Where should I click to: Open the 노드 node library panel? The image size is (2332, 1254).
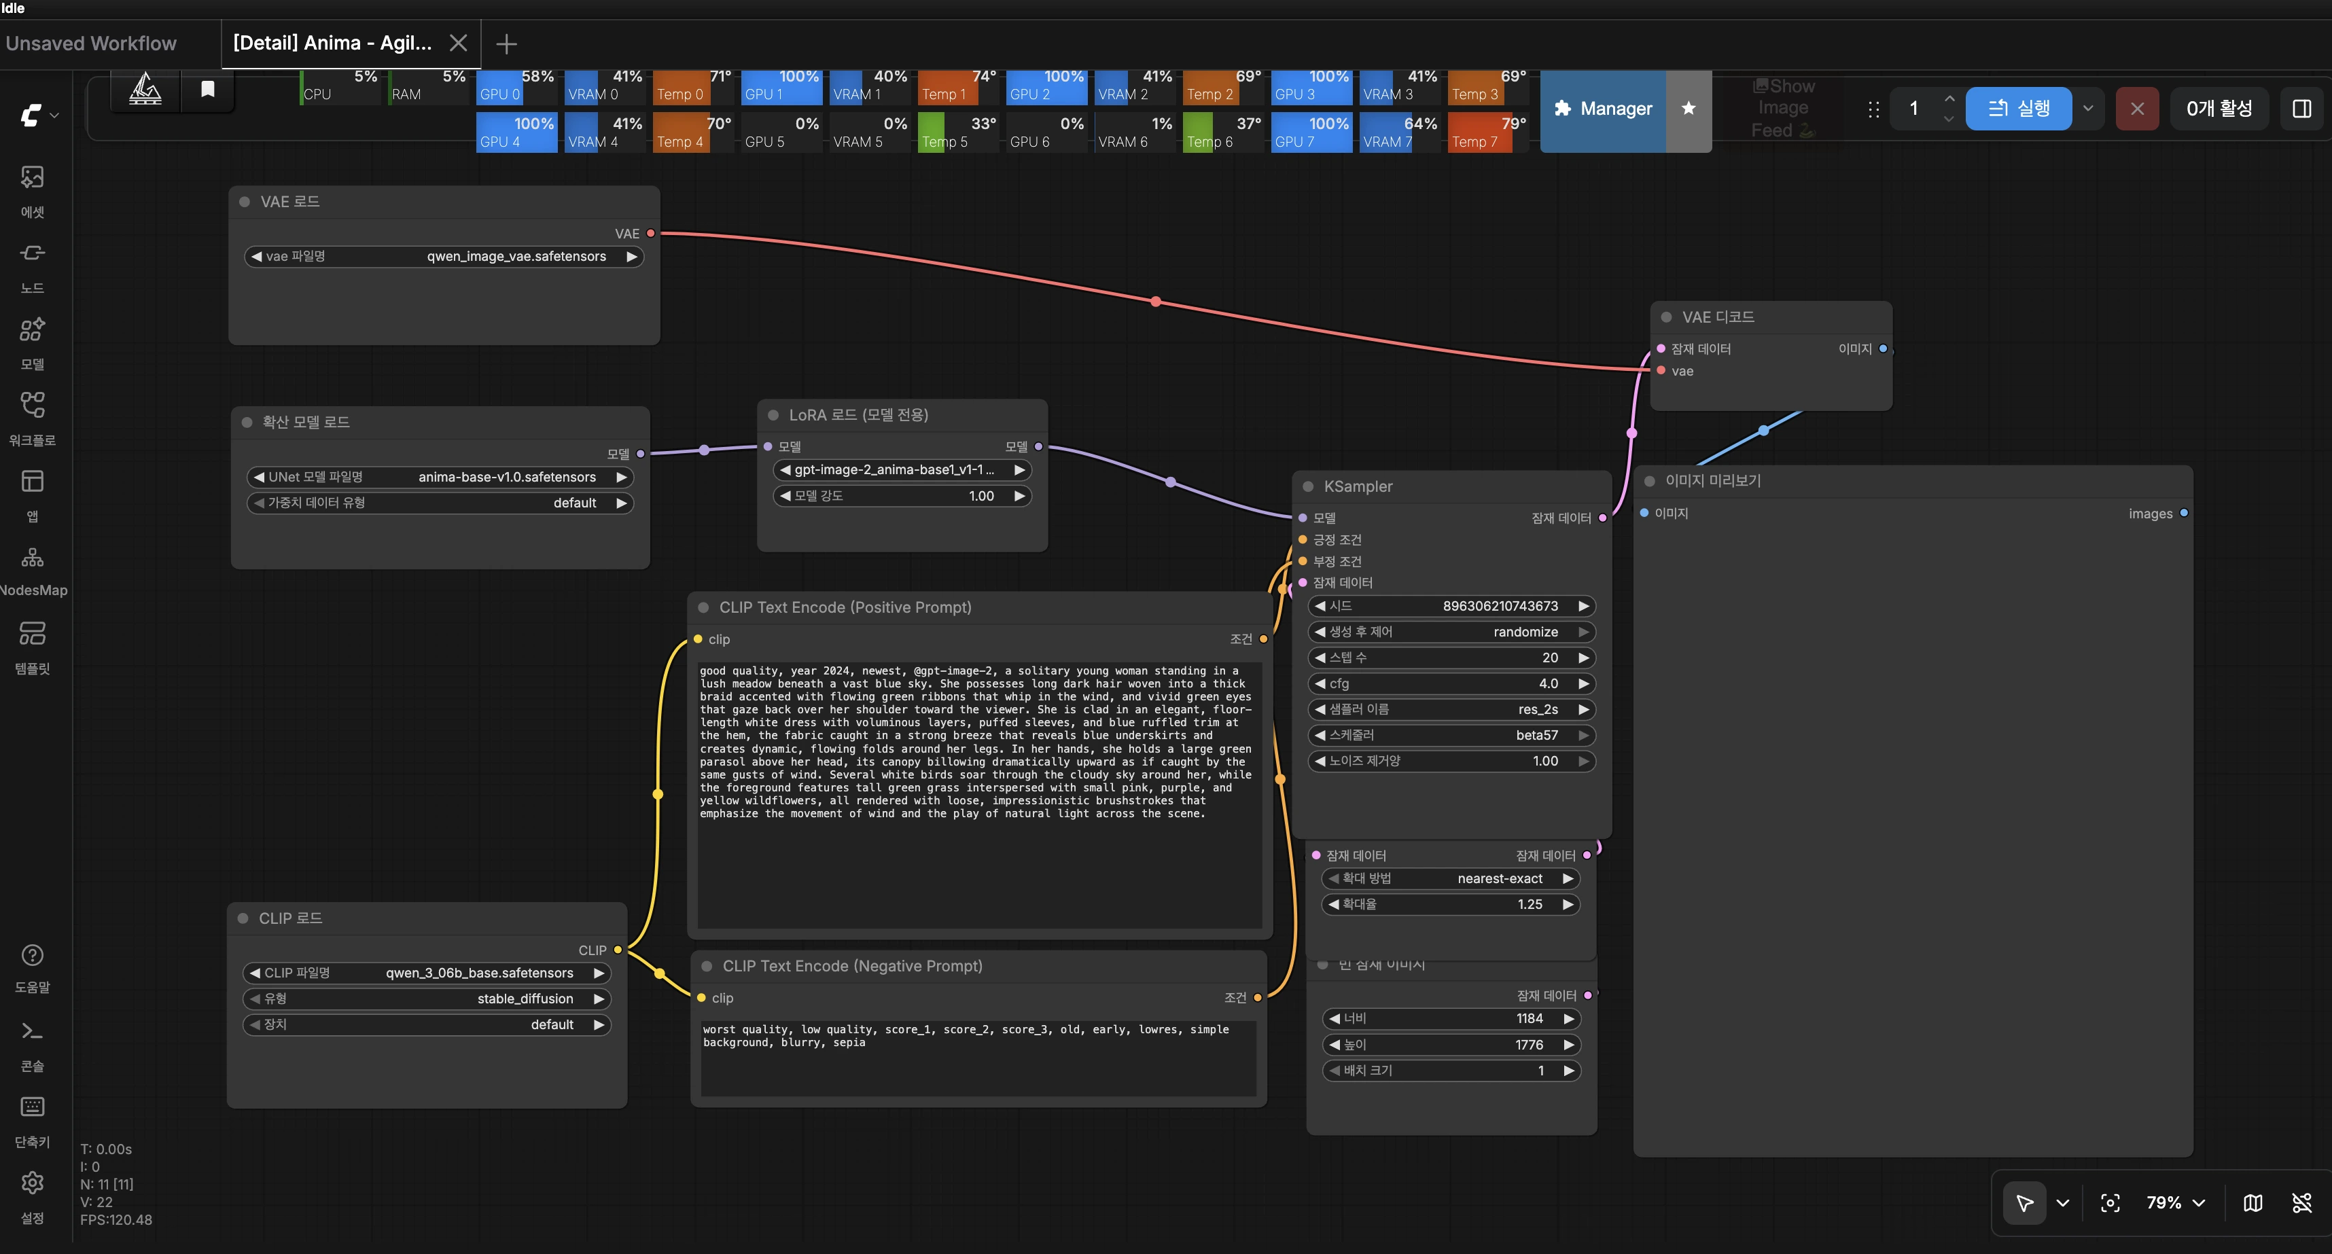point(33,267)
